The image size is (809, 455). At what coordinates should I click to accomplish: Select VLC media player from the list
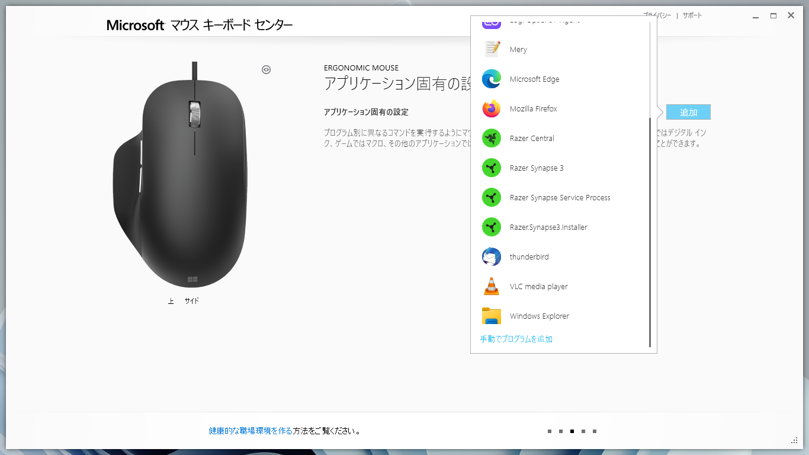(537, 286)
